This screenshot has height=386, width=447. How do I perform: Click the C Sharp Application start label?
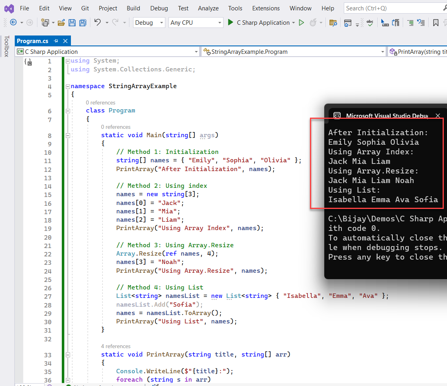[x=263, y=23]
